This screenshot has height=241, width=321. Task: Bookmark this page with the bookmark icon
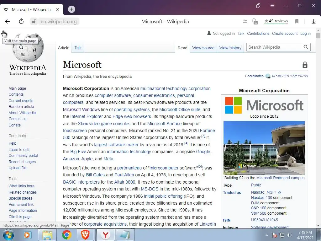pyautogui.click(x=297, y=21)
